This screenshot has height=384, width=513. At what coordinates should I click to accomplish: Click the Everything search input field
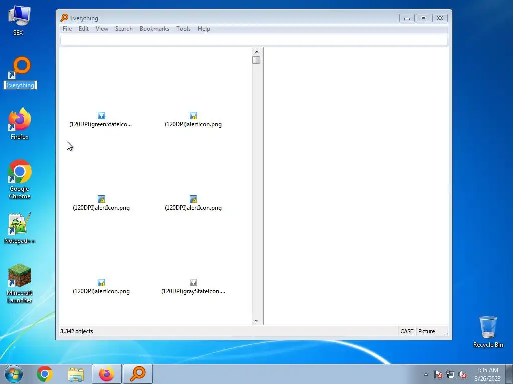(254, 40)
